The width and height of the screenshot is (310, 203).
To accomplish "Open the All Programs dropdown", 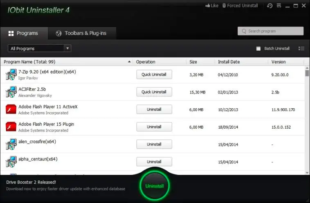I will pos(40,48).
